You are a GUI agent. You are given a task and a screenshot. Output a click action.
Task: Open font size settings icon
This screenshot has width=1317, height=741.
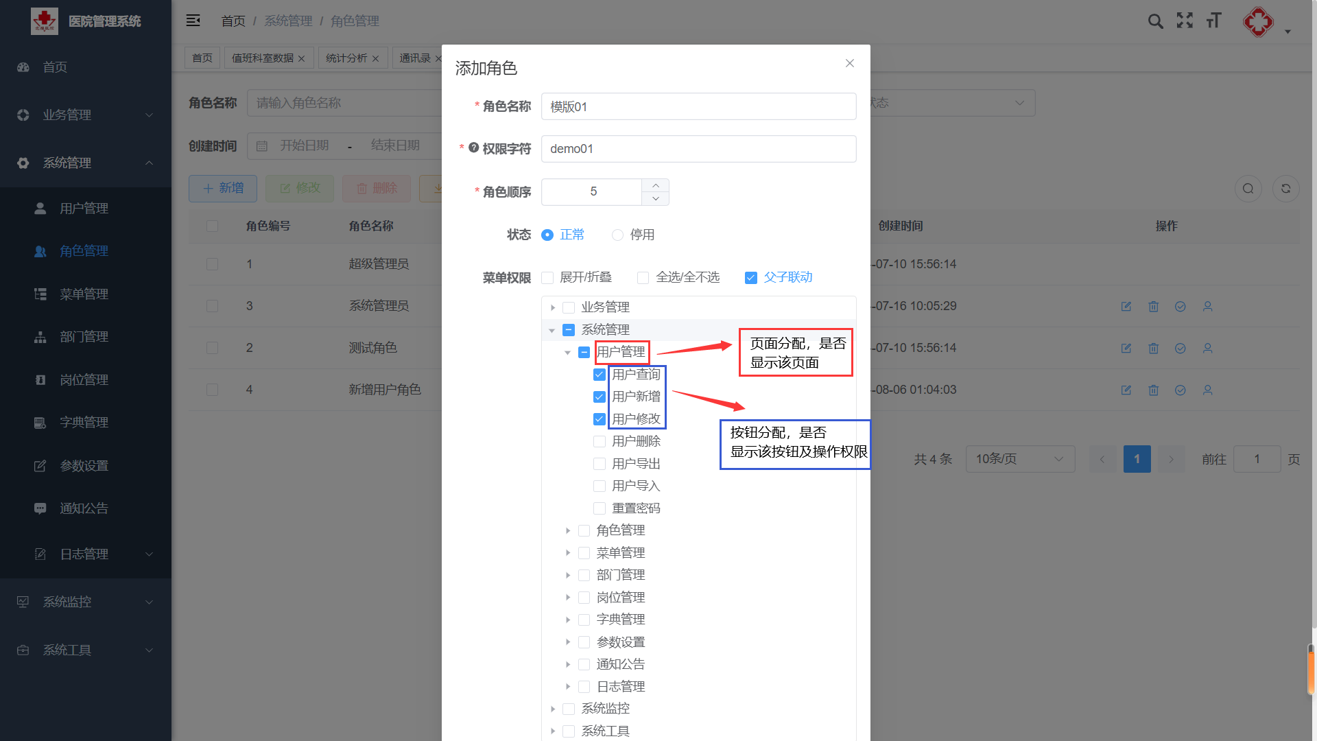pos(1214,21)
